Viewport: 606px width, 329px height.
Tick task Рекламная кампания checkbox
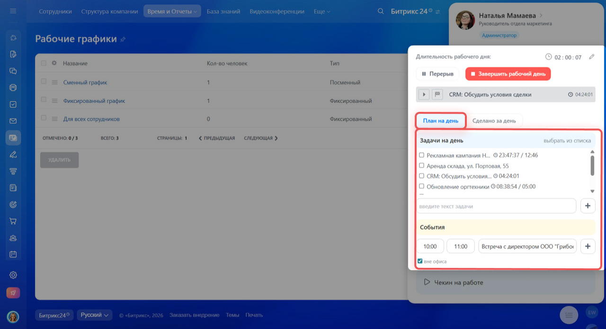tap(422, 155)
